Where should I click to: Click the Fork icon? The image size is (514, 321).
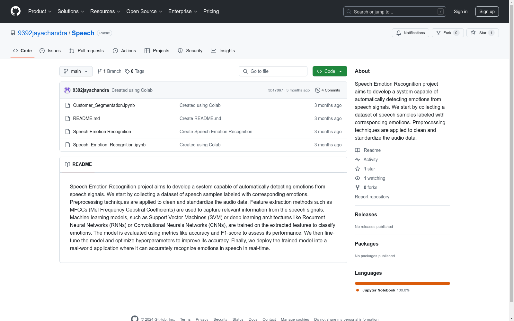click(x=439, y=33)
